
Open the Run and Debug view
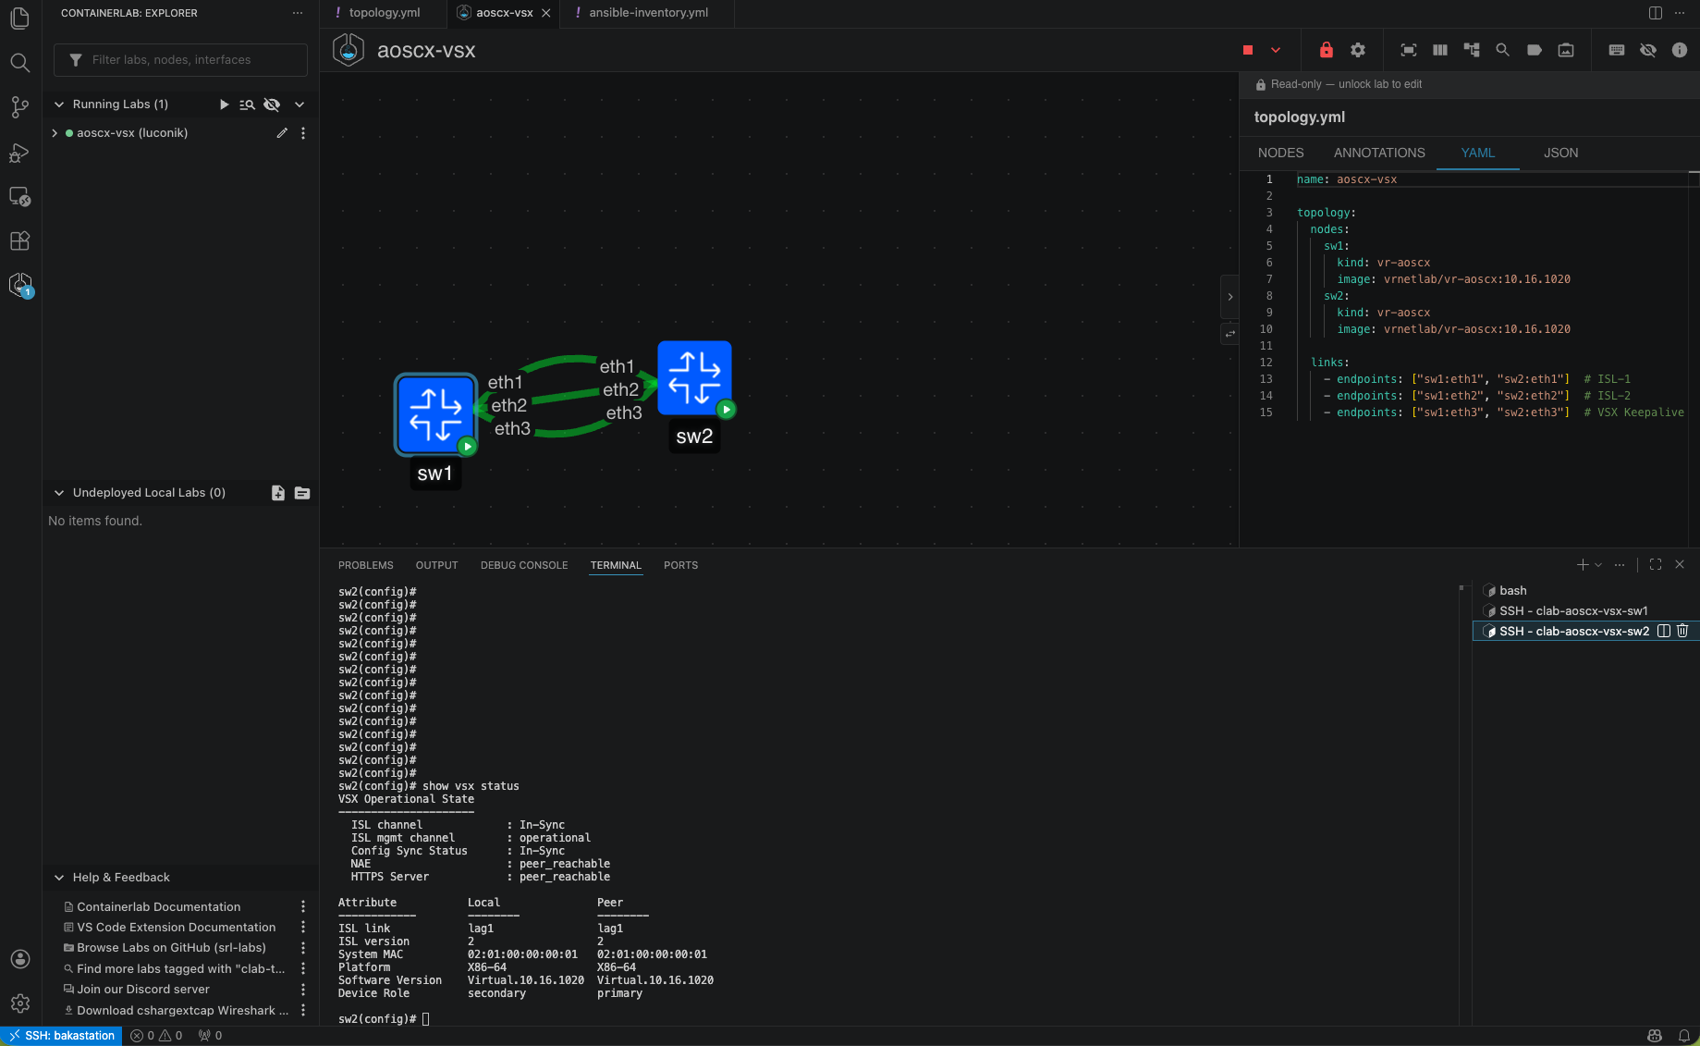19,152
